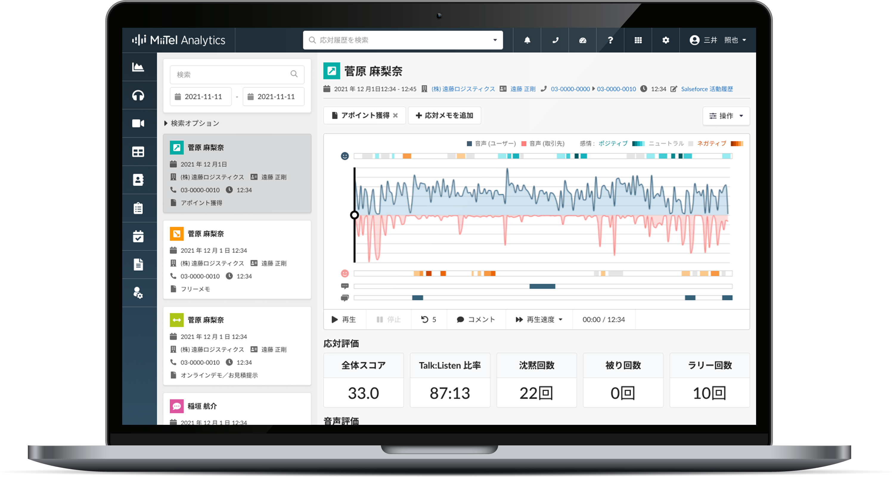Click the 音声 (取引先) legend entry
Viewport: 892px width, 477px height.
(x=543, y=143)
